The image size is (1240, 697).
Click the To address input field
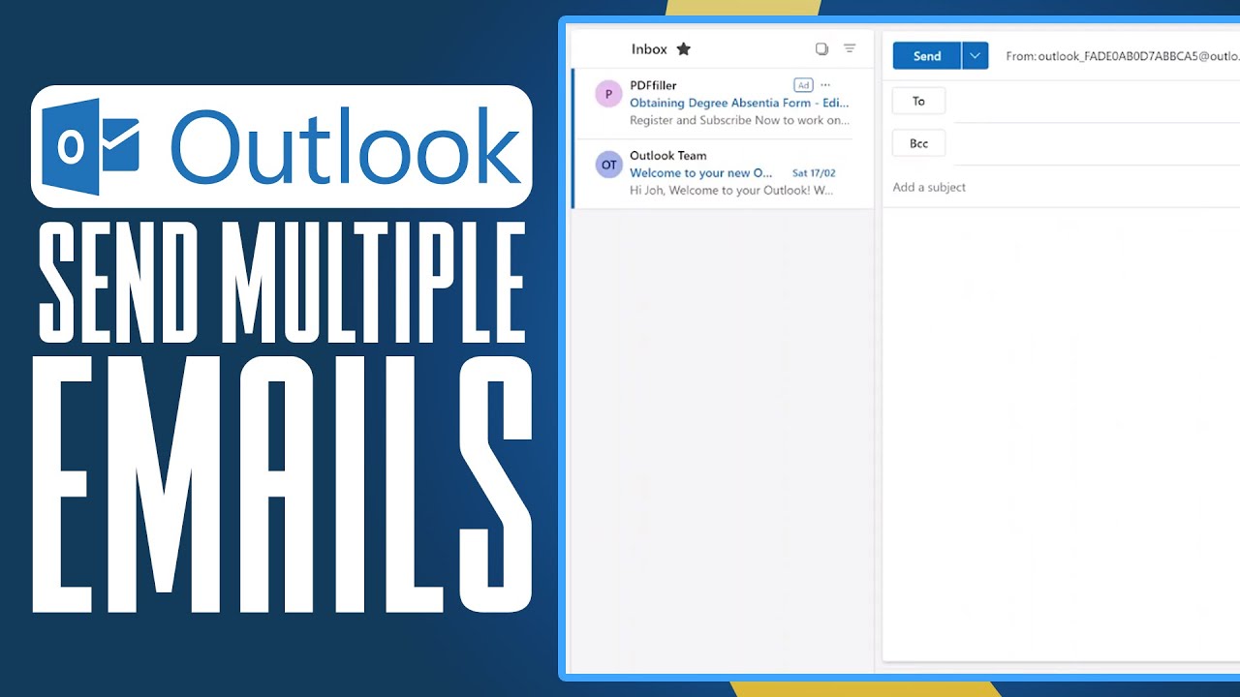[1097, 102]
